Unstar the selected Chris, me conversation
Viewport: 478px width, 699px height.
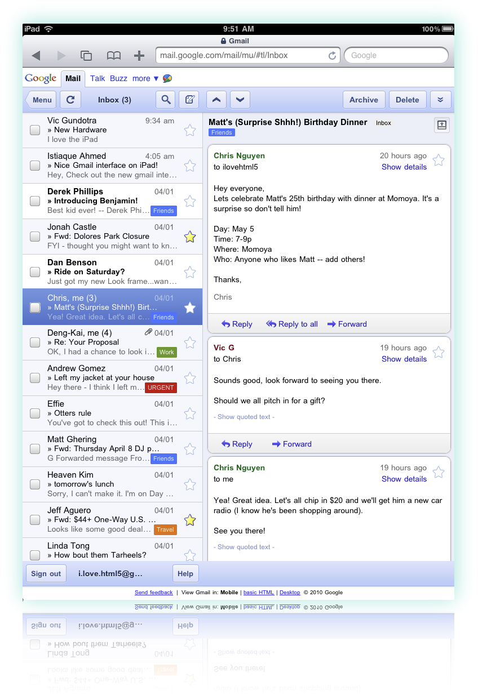coord(190,308)
